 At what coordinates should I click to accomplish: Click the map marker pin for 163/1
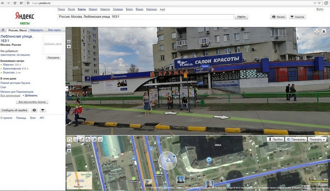(x=208, y=161)
